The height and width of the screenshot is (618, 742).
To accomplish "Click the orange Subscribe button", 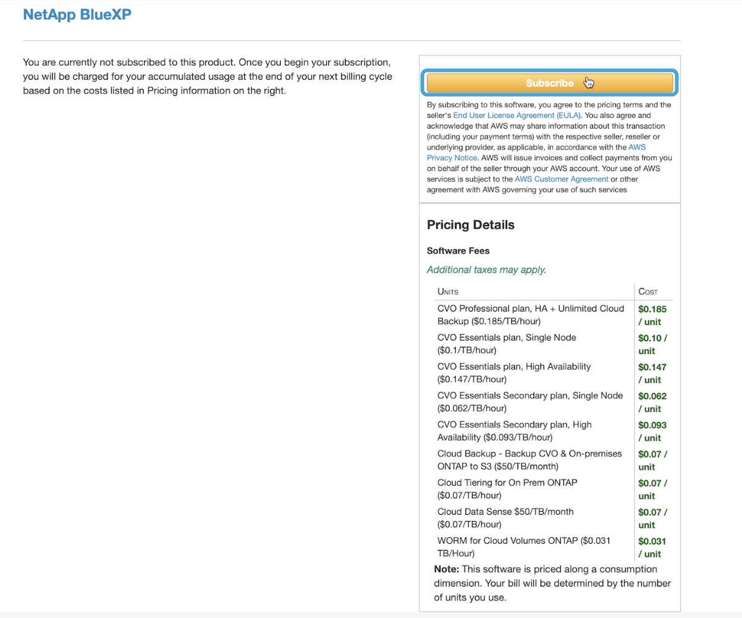I will (550, 83).
